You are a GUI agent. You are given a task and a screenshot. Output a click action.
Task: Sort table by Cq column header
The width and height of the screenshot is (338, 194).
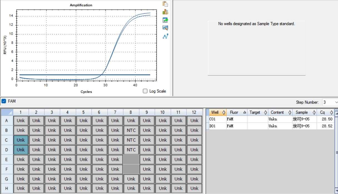325,113
